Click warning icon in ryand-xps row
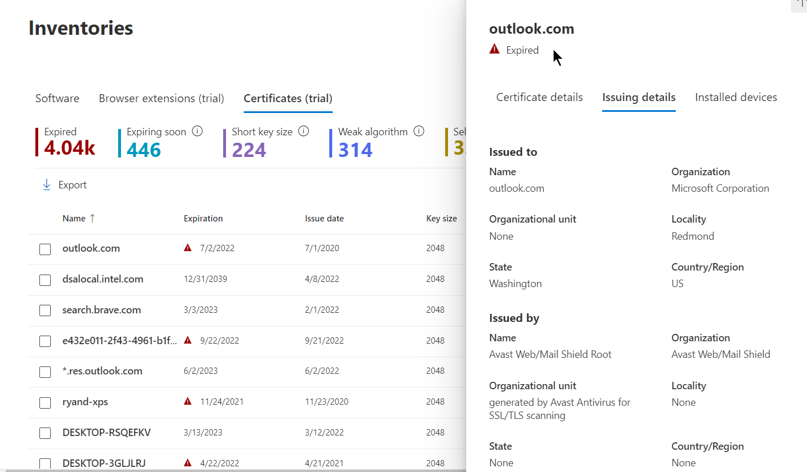The width and height of the screenshot is (807, 472). coord(188,402)
